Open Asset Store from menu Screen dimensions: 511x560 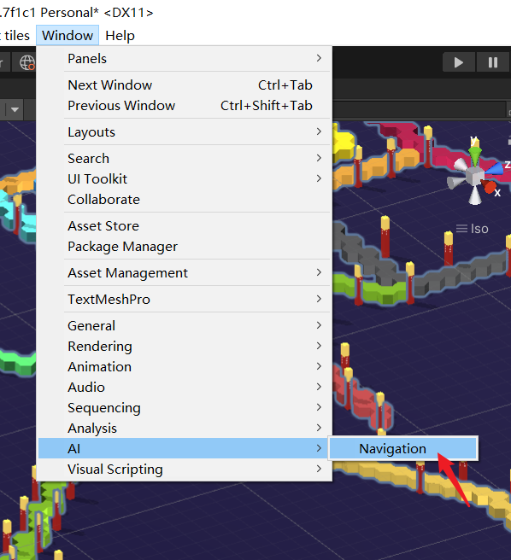pos(185,225)
